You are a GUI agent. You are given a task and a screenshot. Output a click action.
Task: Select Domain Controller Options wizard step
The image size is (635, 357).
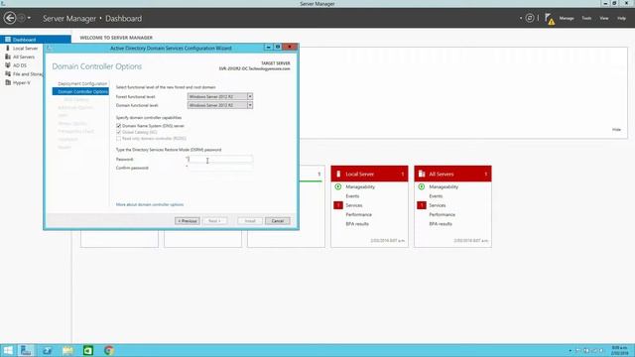80,91
